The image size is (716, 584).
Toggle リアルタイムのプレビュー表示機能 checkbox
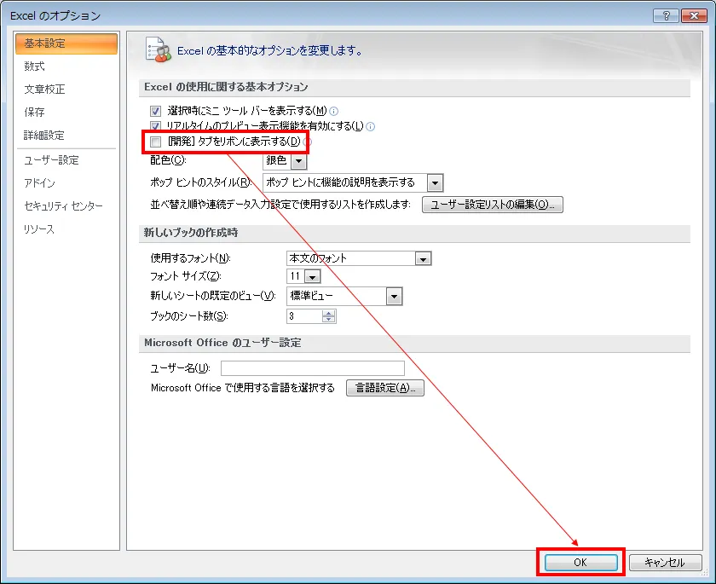point(156,125)
